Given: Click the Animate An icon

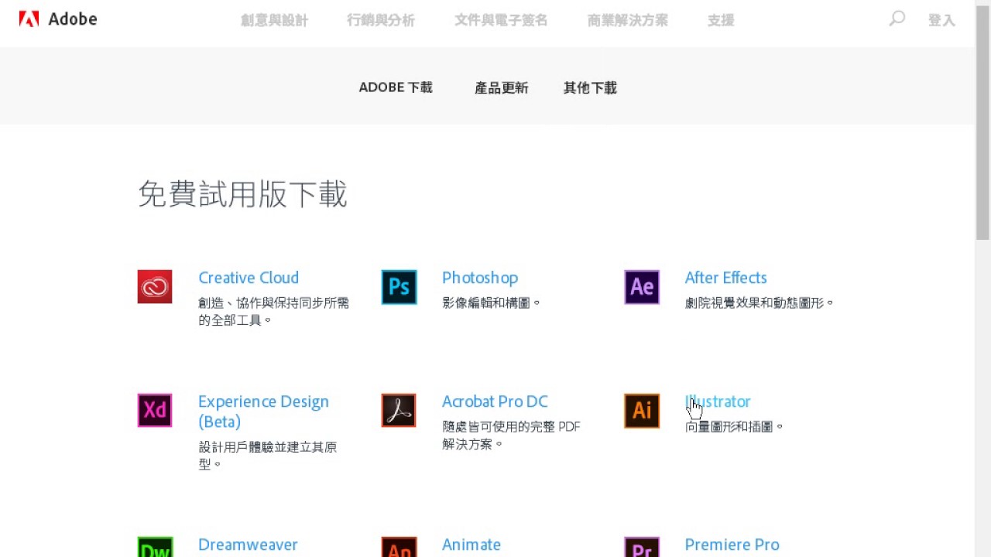Looking at the screenshot, I should [399, 547].
